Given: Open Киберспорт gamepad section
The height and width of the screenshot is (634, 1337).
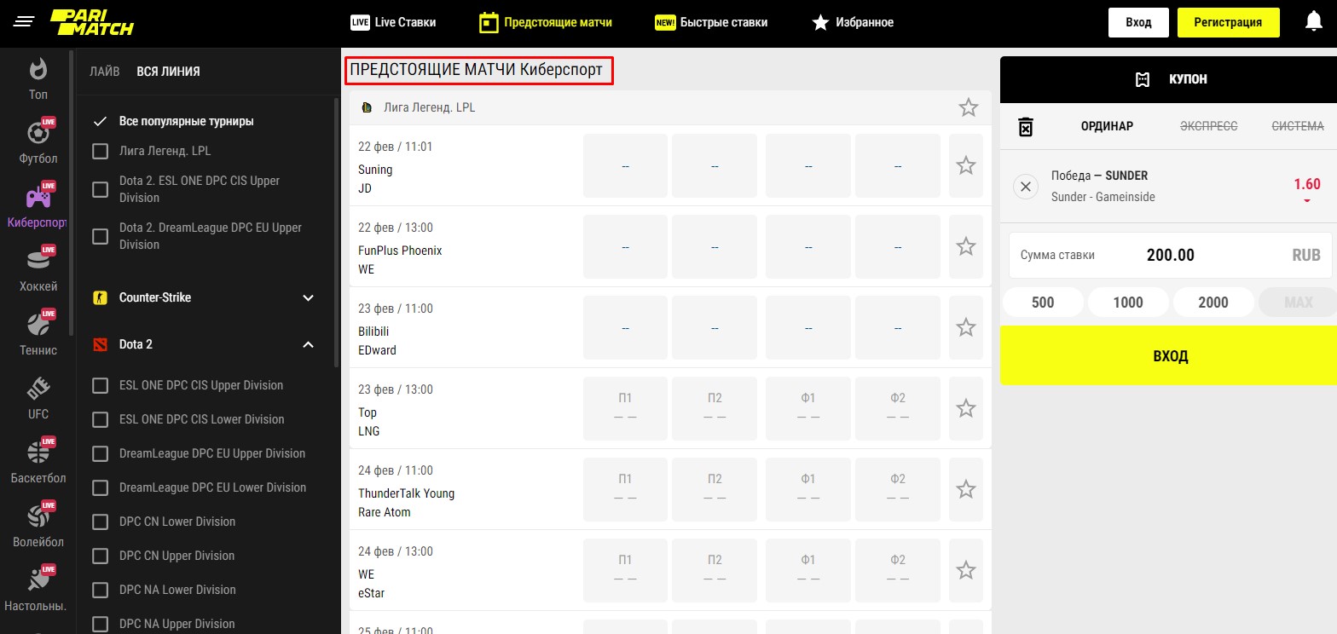Looking at the screenshot, I should pos(38,206).
